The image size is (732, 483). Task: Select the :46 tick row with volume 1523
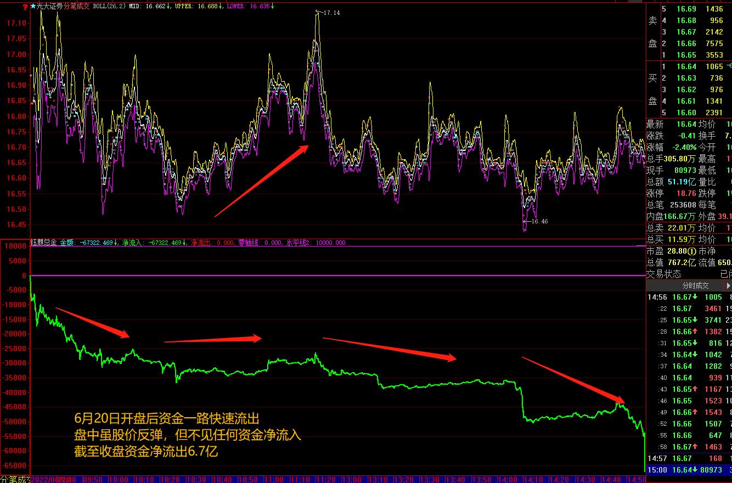pyautogui.click(x=689, y=401)
